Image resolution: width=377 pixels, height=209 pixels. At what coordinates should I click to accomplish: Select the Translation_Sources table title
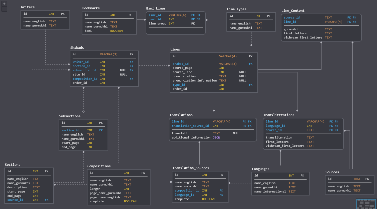pos(191,168)
